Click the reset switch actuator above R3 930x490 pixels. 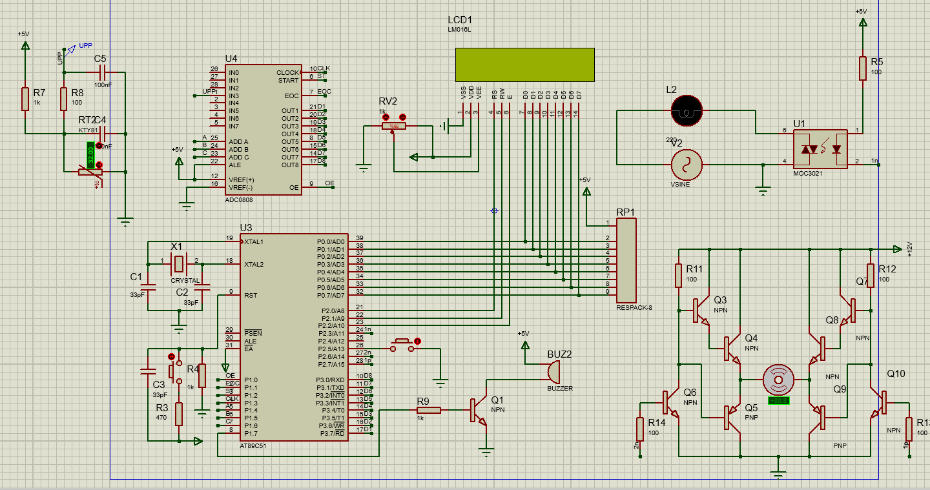tap(171, 371)
